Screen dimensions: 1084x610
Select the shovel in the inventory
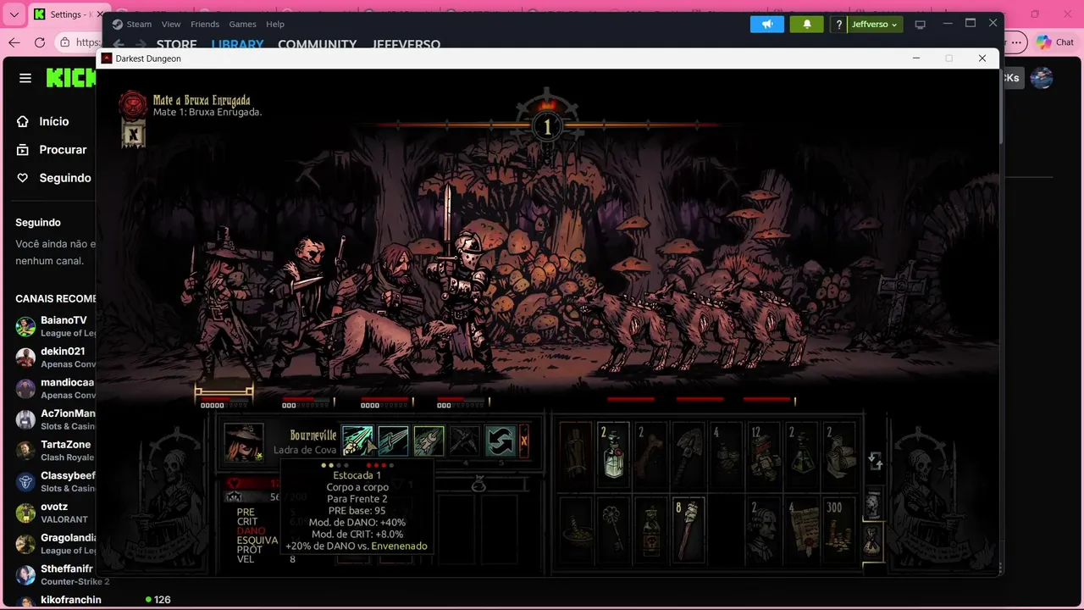pos(689,455)
